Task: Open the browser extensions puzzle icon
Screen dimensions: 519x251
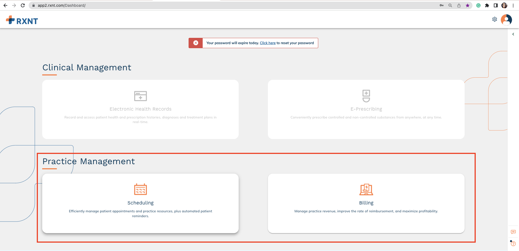Action: click(487, 5)
